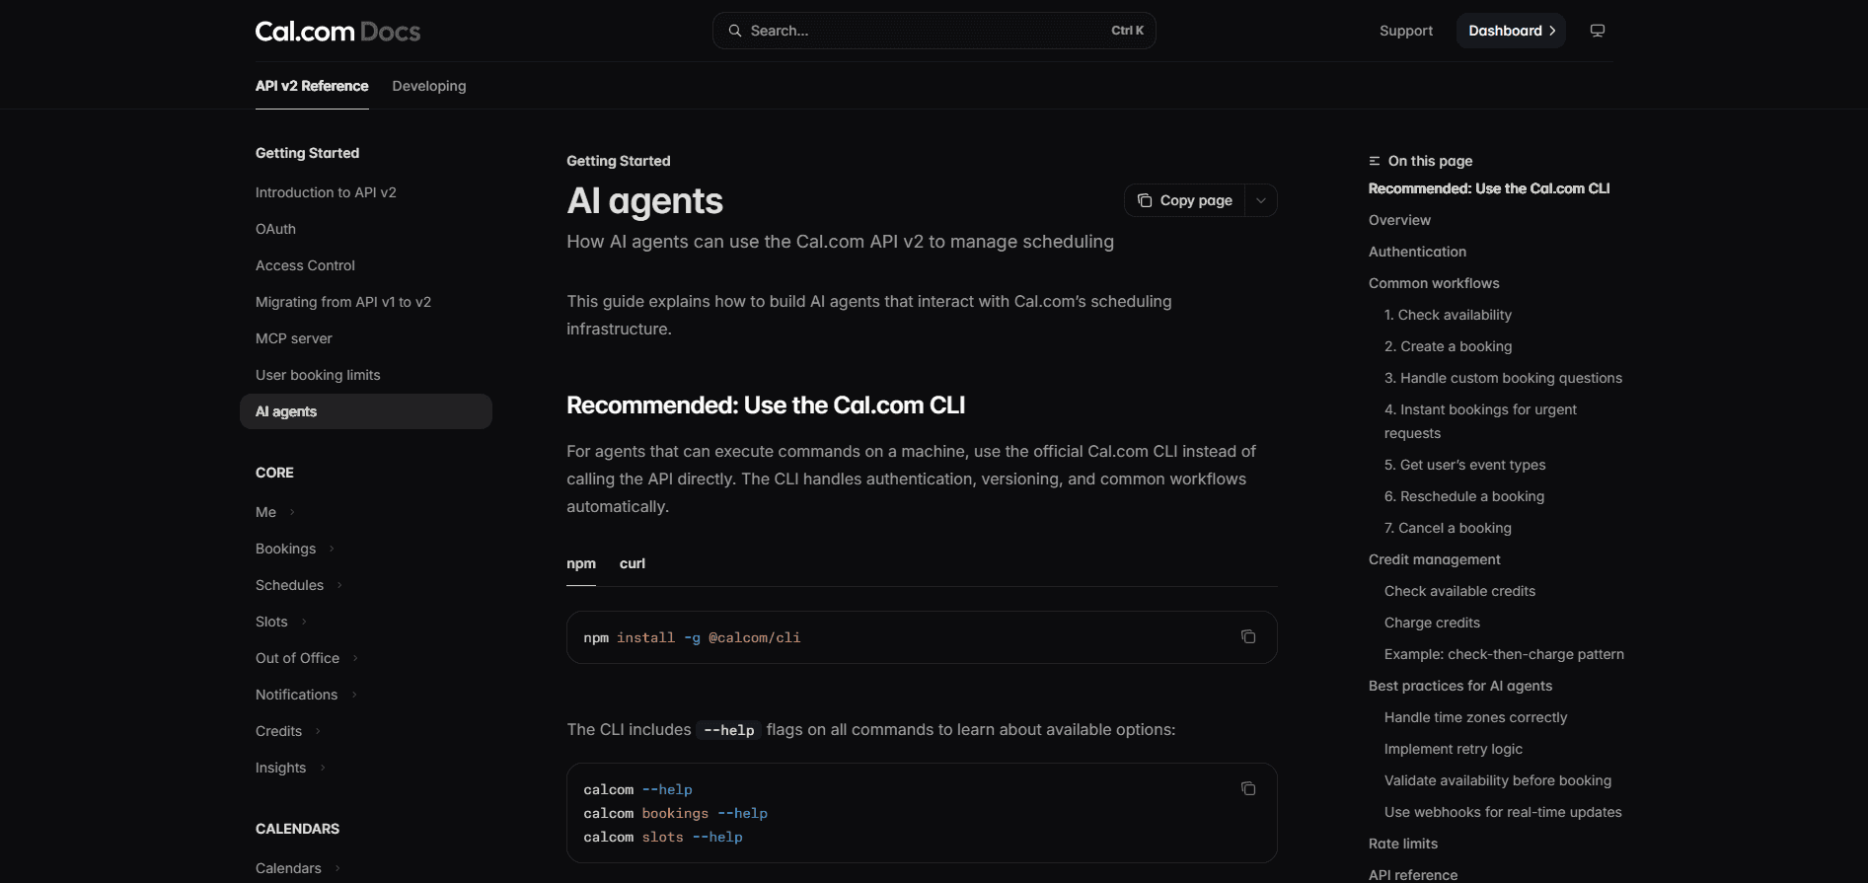This screenshot has width=1868, height=883.
Task: Open the search field
Action: [934, 31]
